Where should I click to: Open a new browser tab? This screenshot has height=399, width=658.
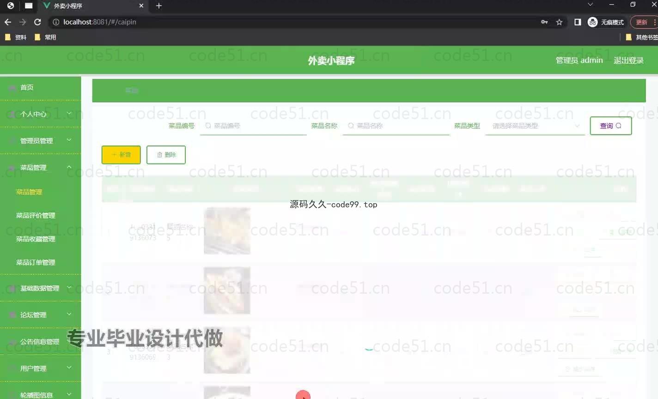(159, 6)
